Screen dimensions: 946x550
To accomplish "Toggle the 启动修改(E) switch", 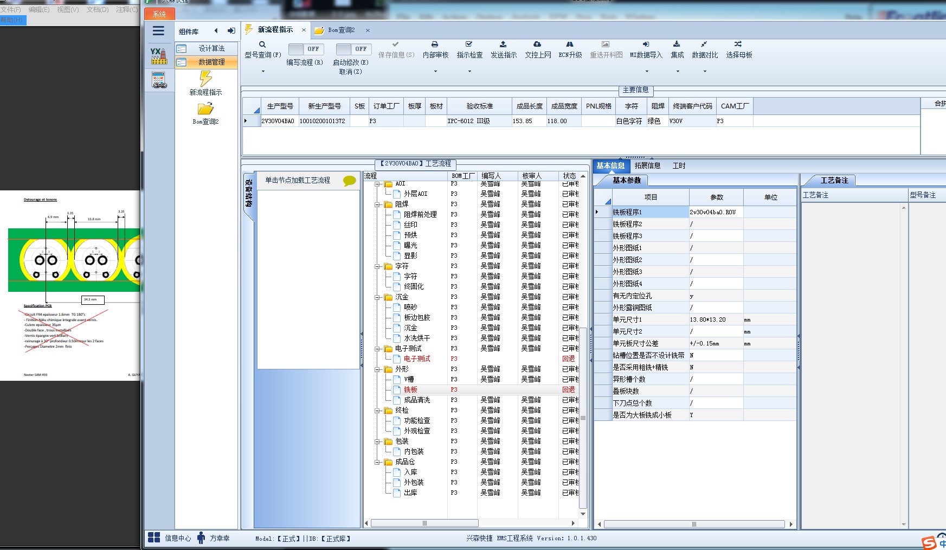I will (353, 49).
